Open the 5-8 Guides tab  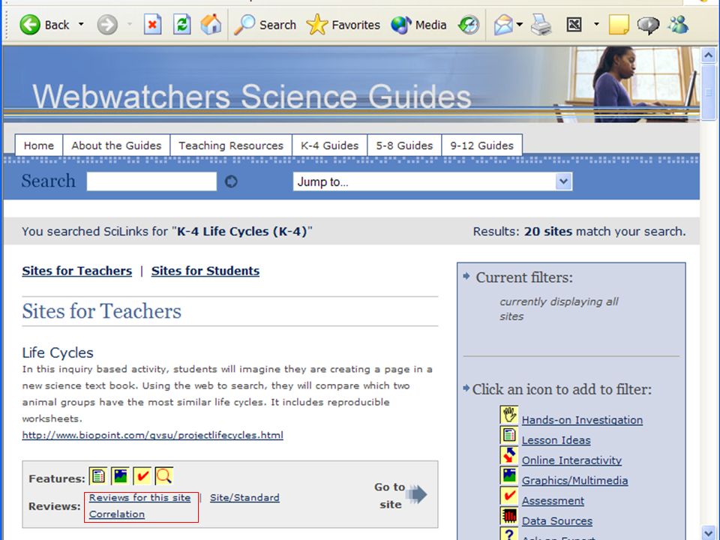tap(404, 145)
